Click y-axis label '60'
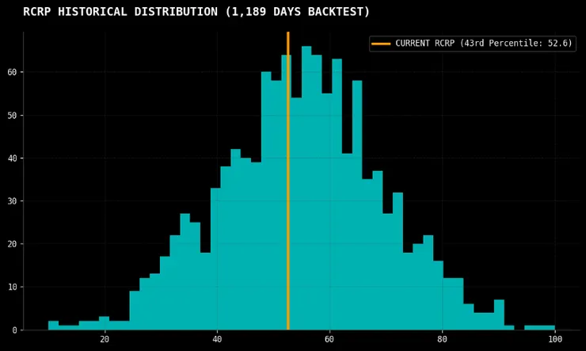Screen dimensions: 586x351 click(x=12, y=72)
